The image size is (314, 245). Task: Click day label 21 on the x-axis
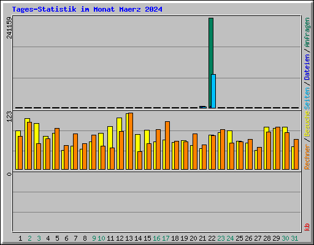tap(202, 238)
